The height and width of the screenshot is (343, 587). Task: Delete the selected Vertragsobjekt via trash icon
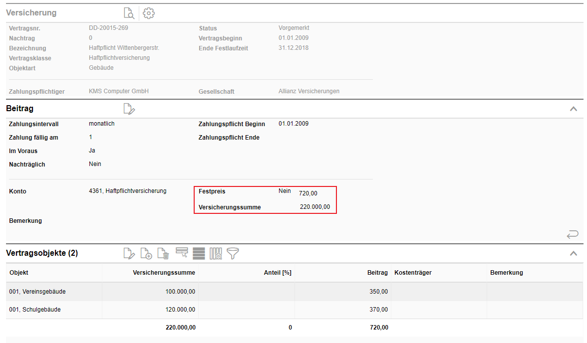coord(163,254)
